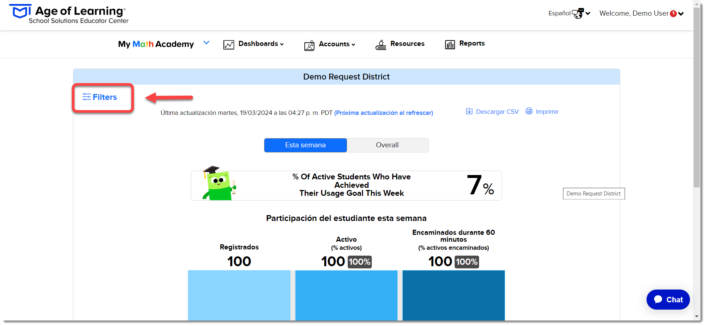Screen dimensions: 706x326
Task: Click the 7% usage goal value
Action: [x=480, y=185]
